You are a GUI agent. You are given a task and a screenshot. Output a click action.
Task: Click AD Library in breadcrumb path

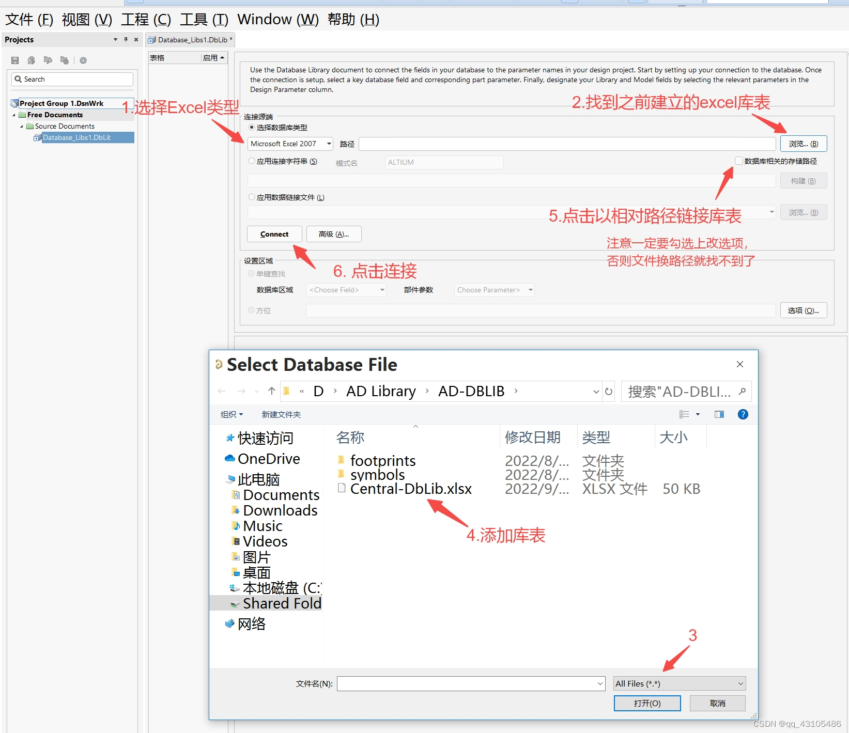(x=381, y=391)
